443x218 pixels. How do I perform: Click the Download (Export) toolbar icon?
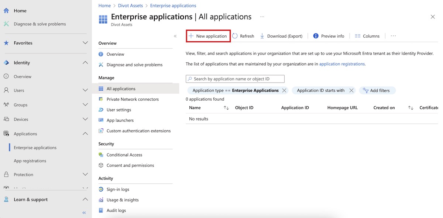[x=262, y=36]
